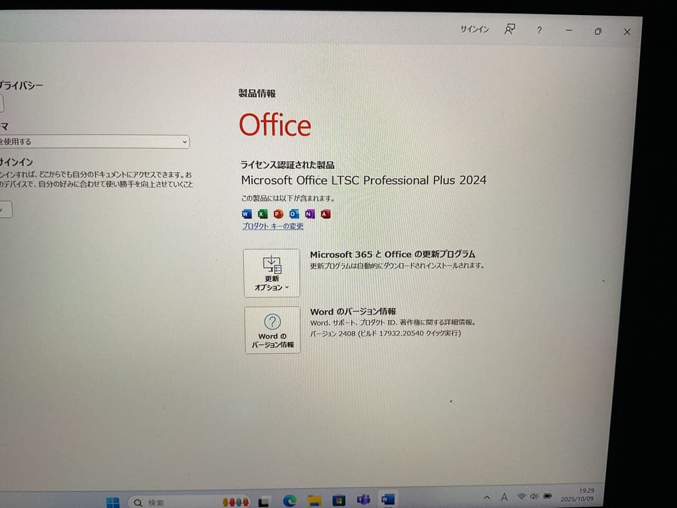
Task: Open File Explorer from the taskbar
Action: coord(314,500)
